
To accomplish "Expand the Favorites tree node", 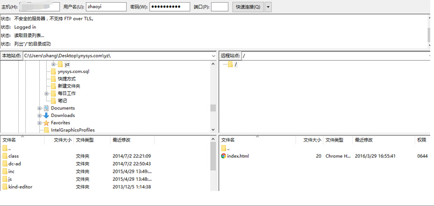I will [x=39, y=123].
